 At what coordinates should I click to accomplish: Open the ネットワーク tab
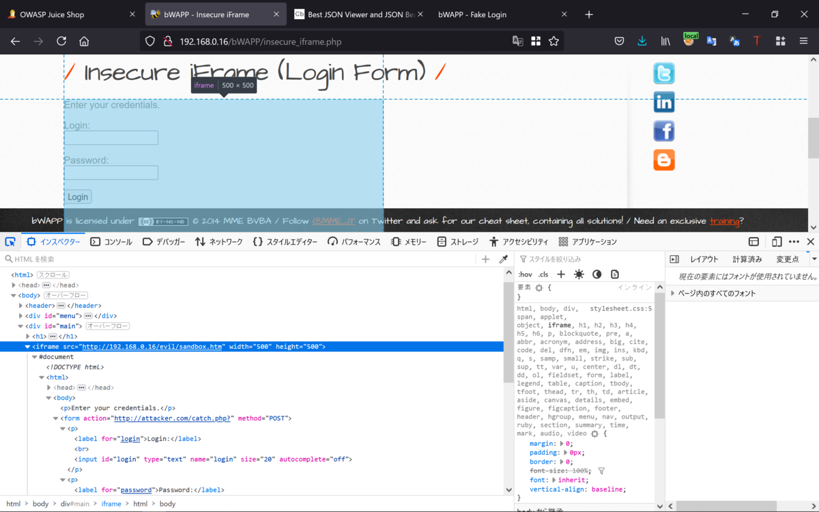(x=218, y=242)
